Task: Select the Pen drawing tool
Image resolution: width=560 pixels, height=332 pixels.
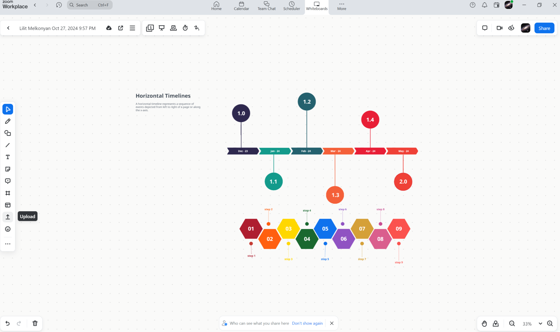Action: (x=8, y=121)
